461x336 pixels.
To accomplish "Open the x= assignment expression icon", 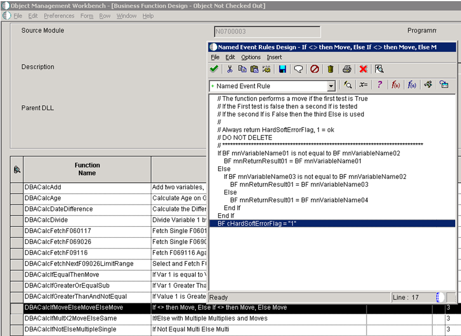I will point(364,85).
